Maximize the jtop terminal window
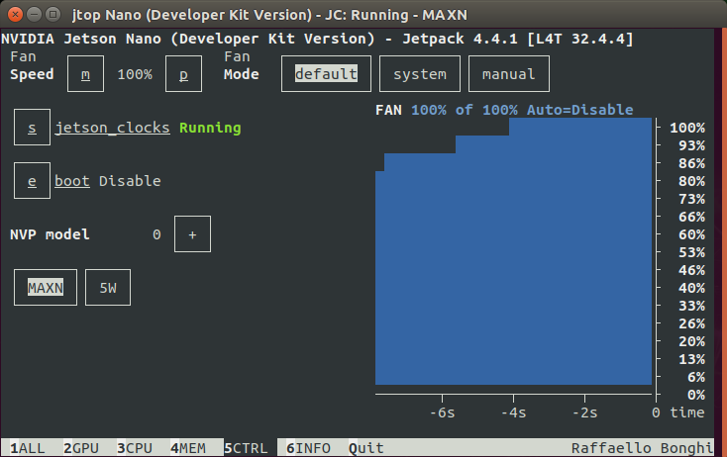Viewport: 727px width, 457px height. [52, 15]
